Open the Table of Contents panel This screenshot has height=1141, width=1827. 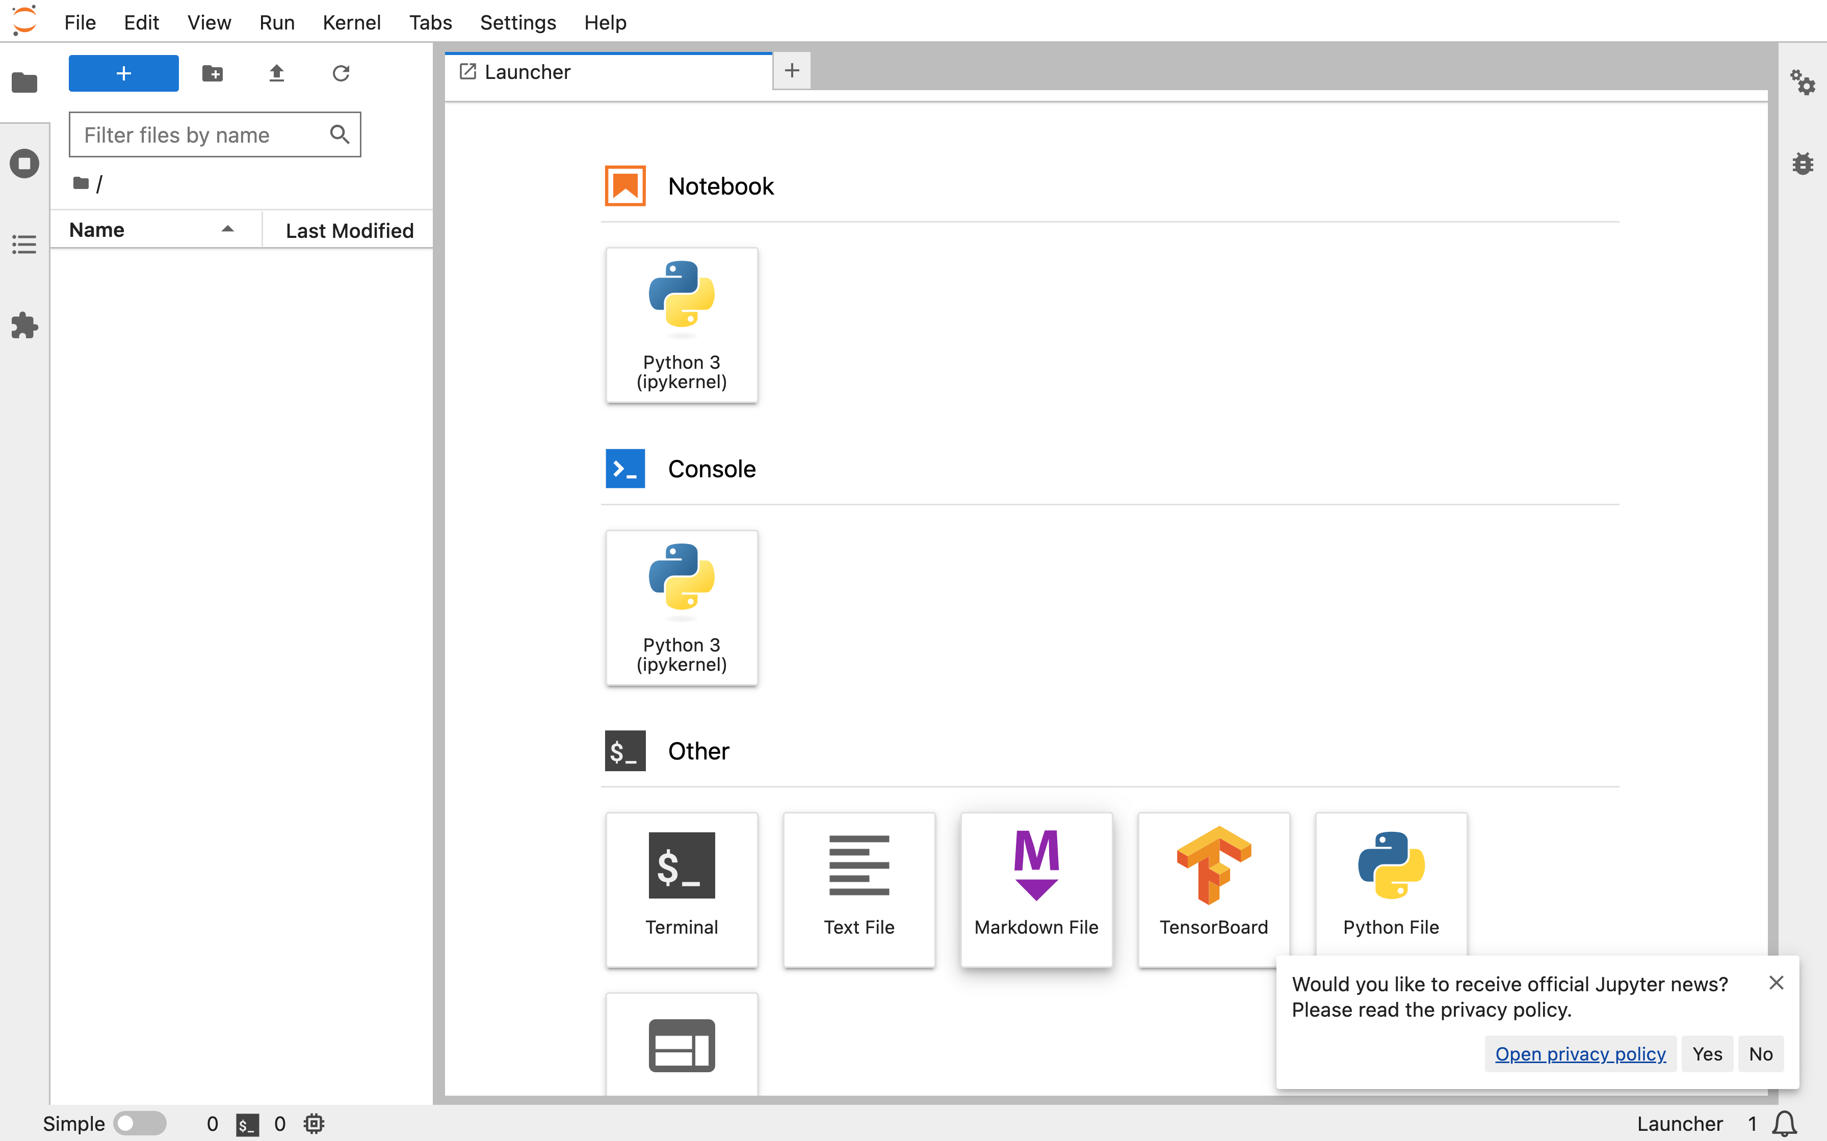pos(24,244)
